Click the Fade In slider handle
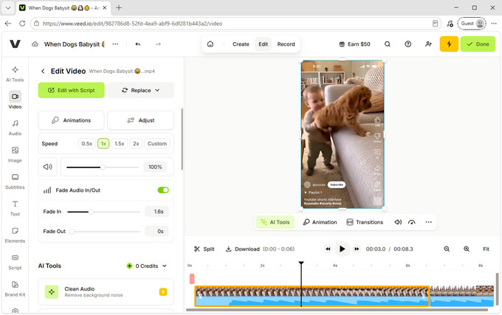502x315 pixels. (x=91, y=212)
